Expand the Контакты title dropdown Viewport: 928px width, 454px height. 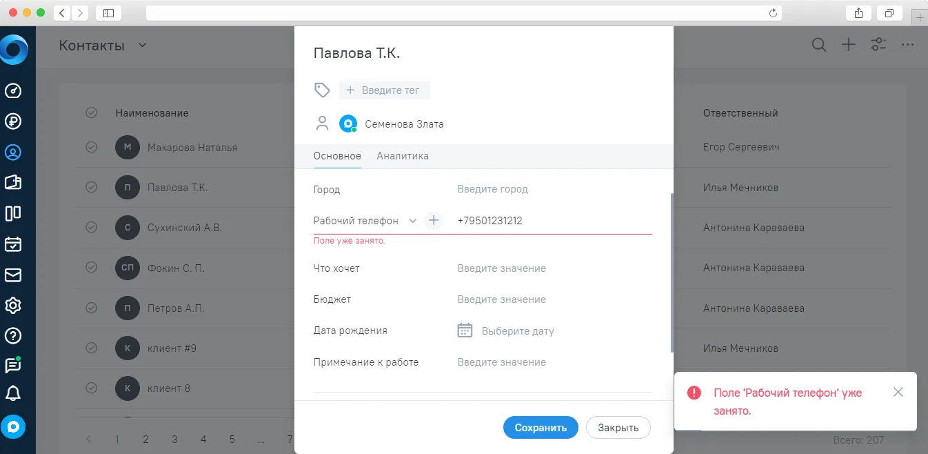pos(143,46)
